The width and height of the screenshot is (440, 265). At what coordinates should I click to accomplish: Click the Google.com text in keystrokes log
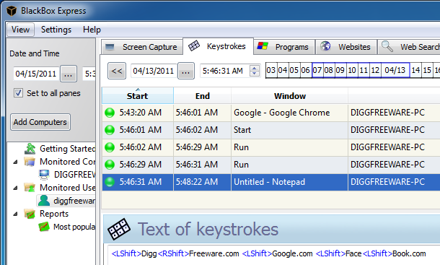tap(292, 253)
